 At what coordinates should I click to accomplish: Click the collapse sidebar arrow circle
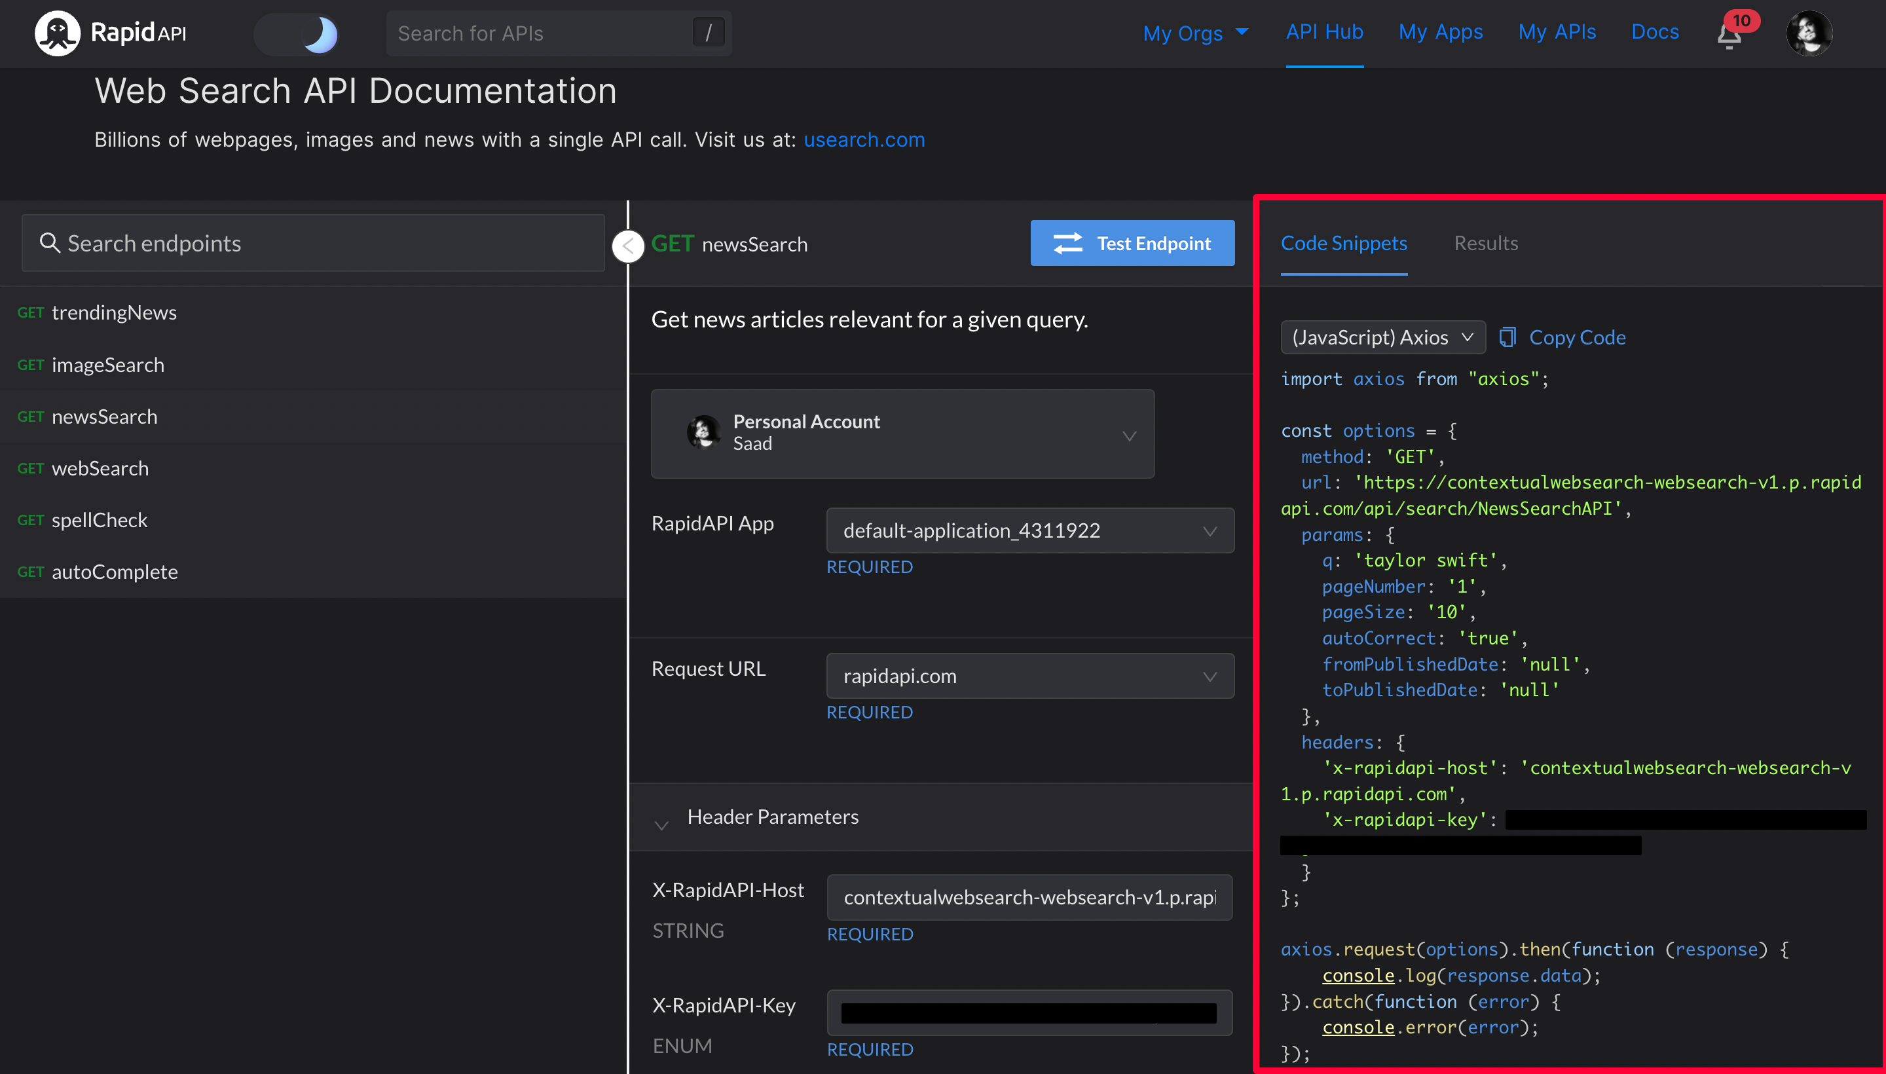click(629, 246)
